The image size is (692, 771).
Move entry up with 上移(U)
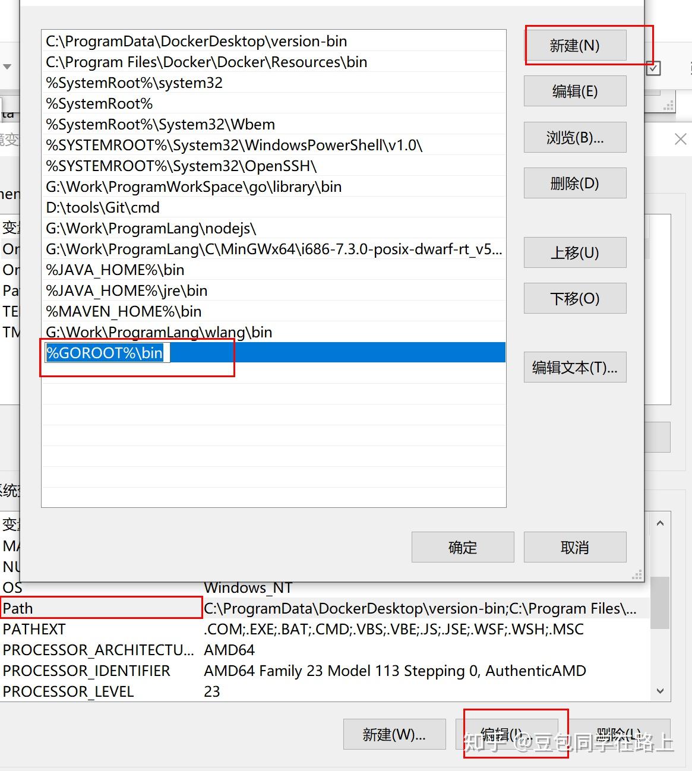tap(574, 252)
